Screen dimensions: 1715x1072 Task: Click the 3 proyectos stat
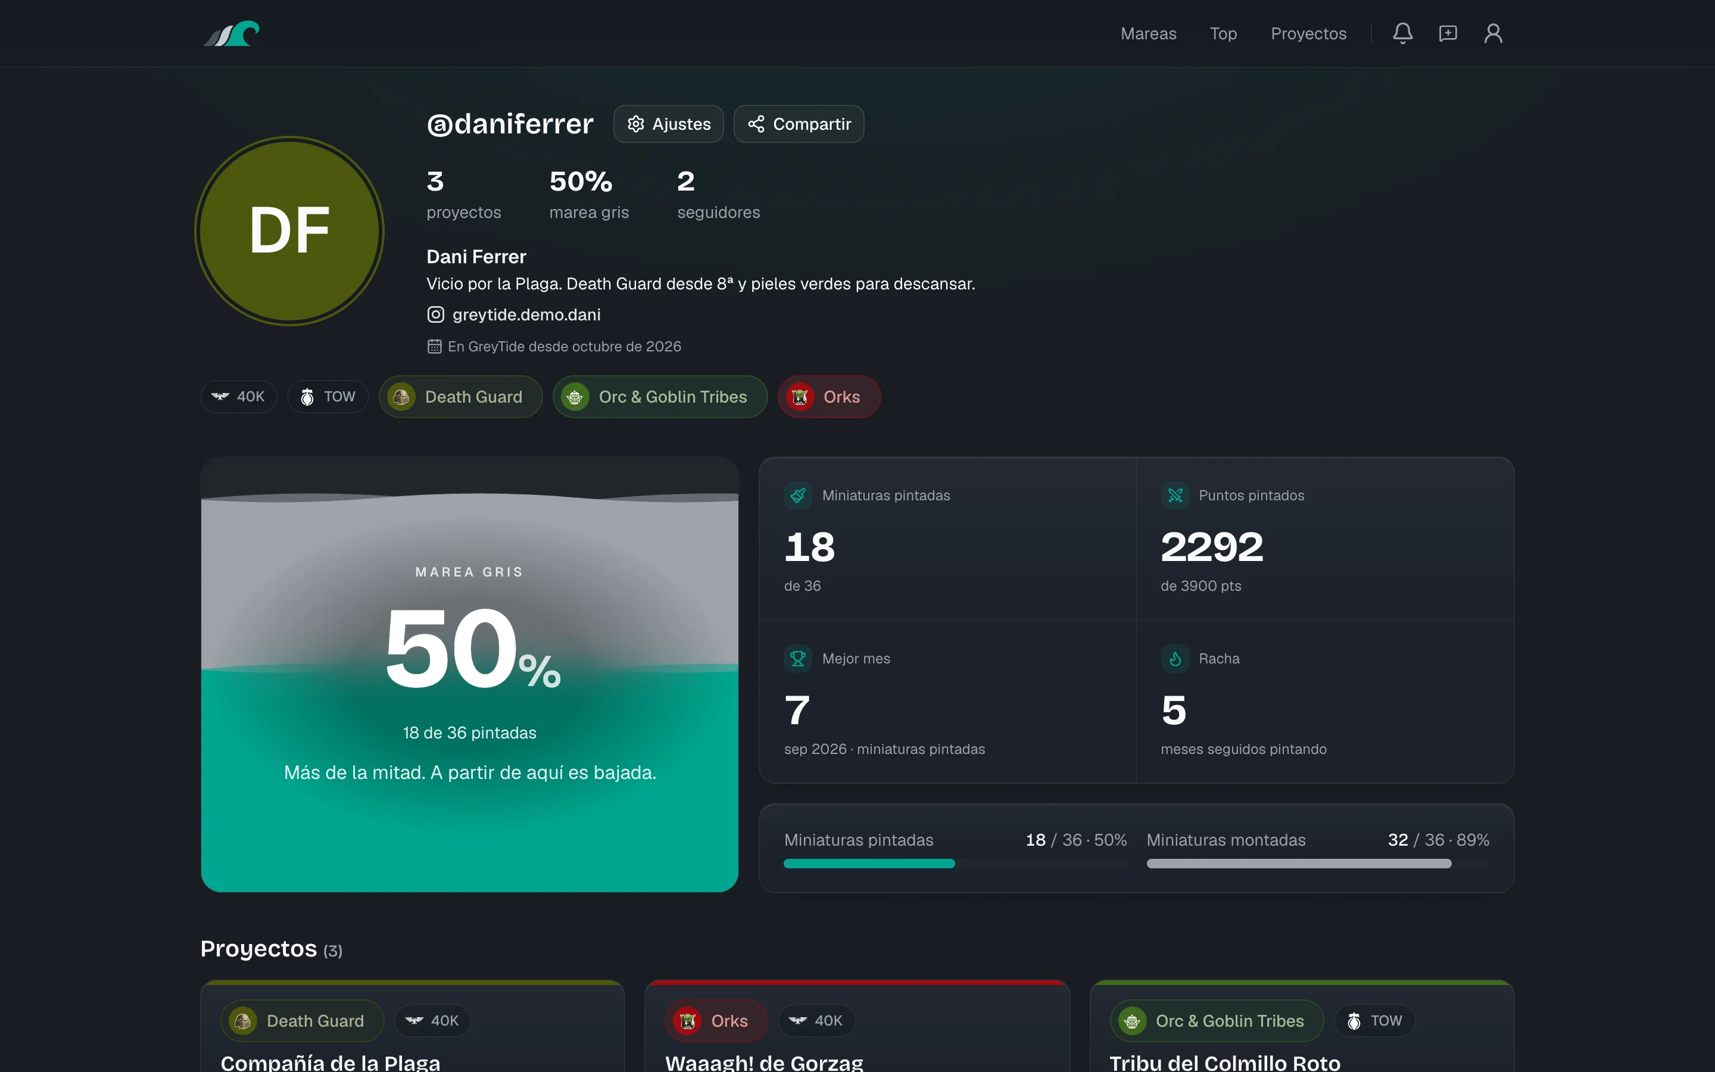463,194
